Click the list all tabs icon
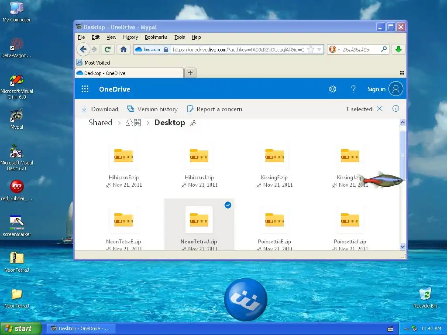The image size is (447, 335). 402,73
